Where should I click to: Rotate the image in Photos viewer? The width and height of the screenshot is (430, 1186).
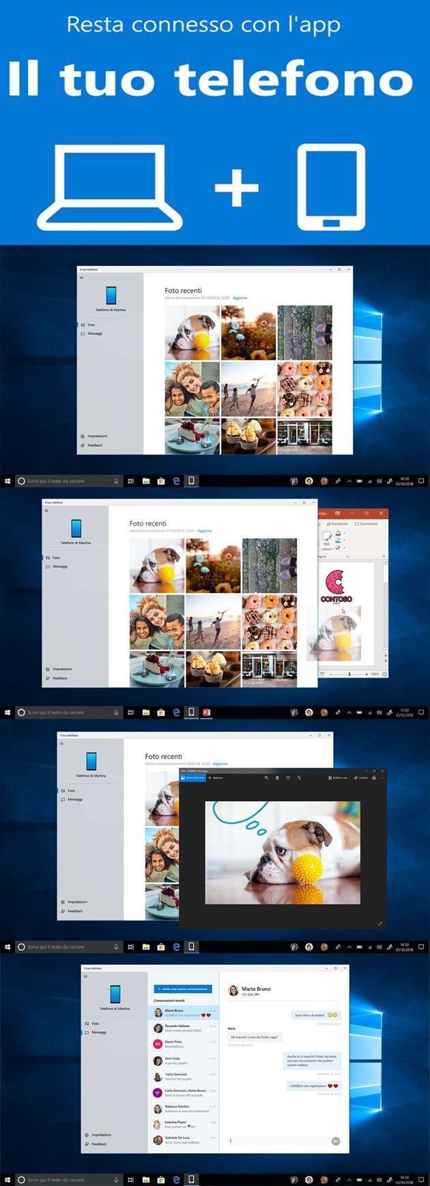299,778
